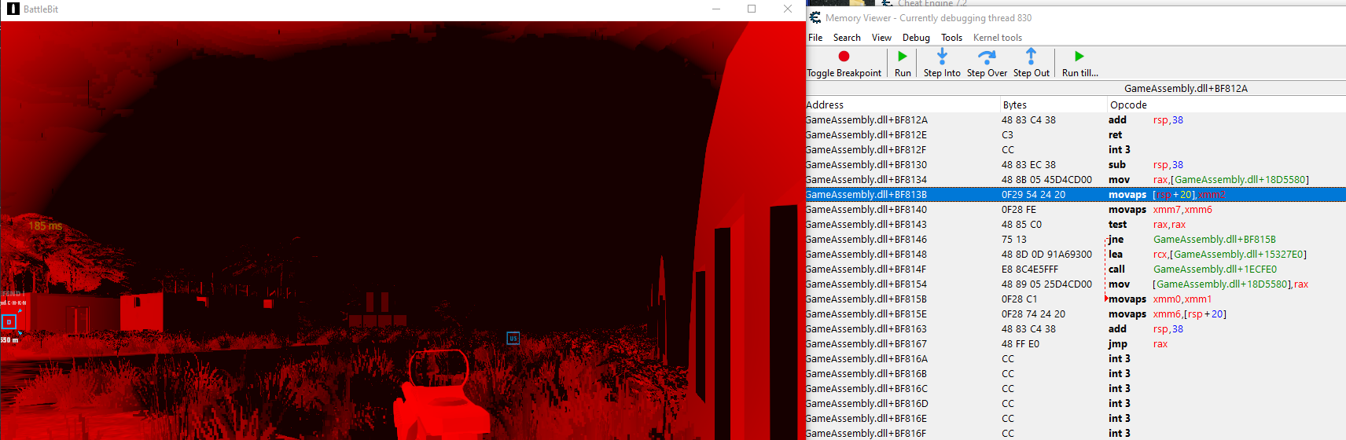Viewport: 1346px width, 440px height.
Task: Open the Debug menu
Action: 916,38
